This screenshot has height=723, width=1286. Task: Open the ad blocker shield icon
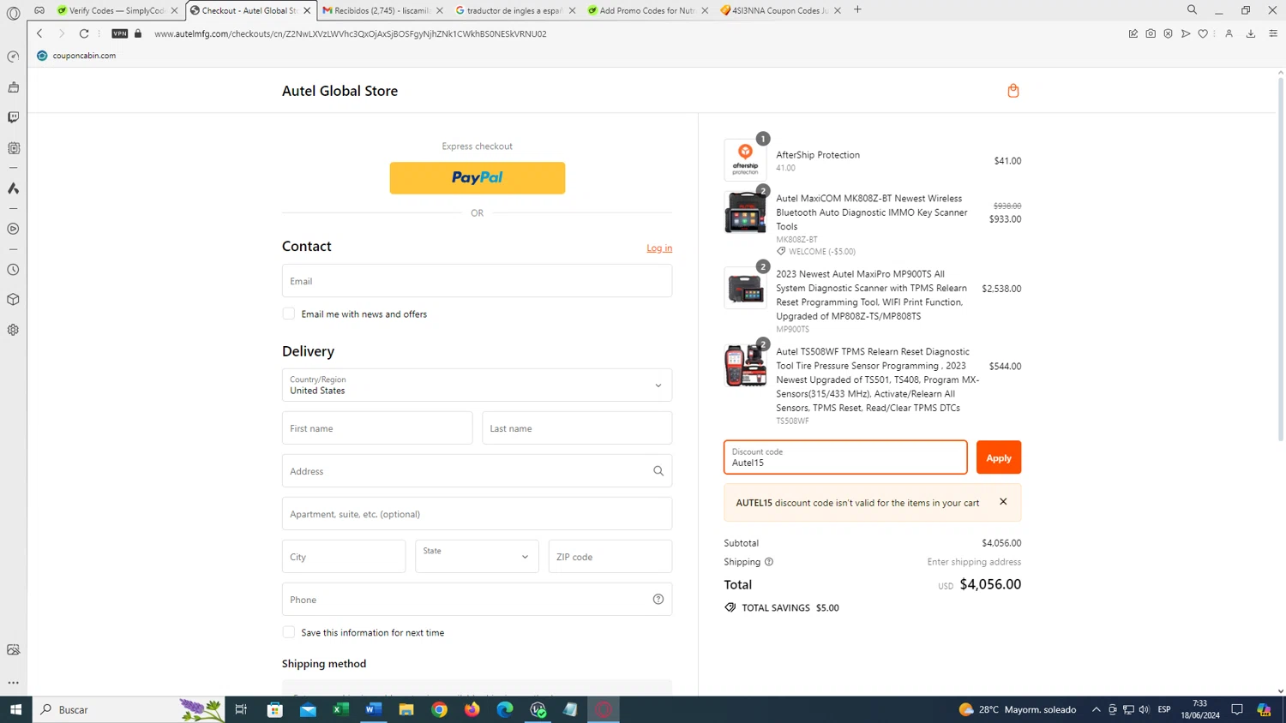pyautogui.click(x=1168, y=33)
